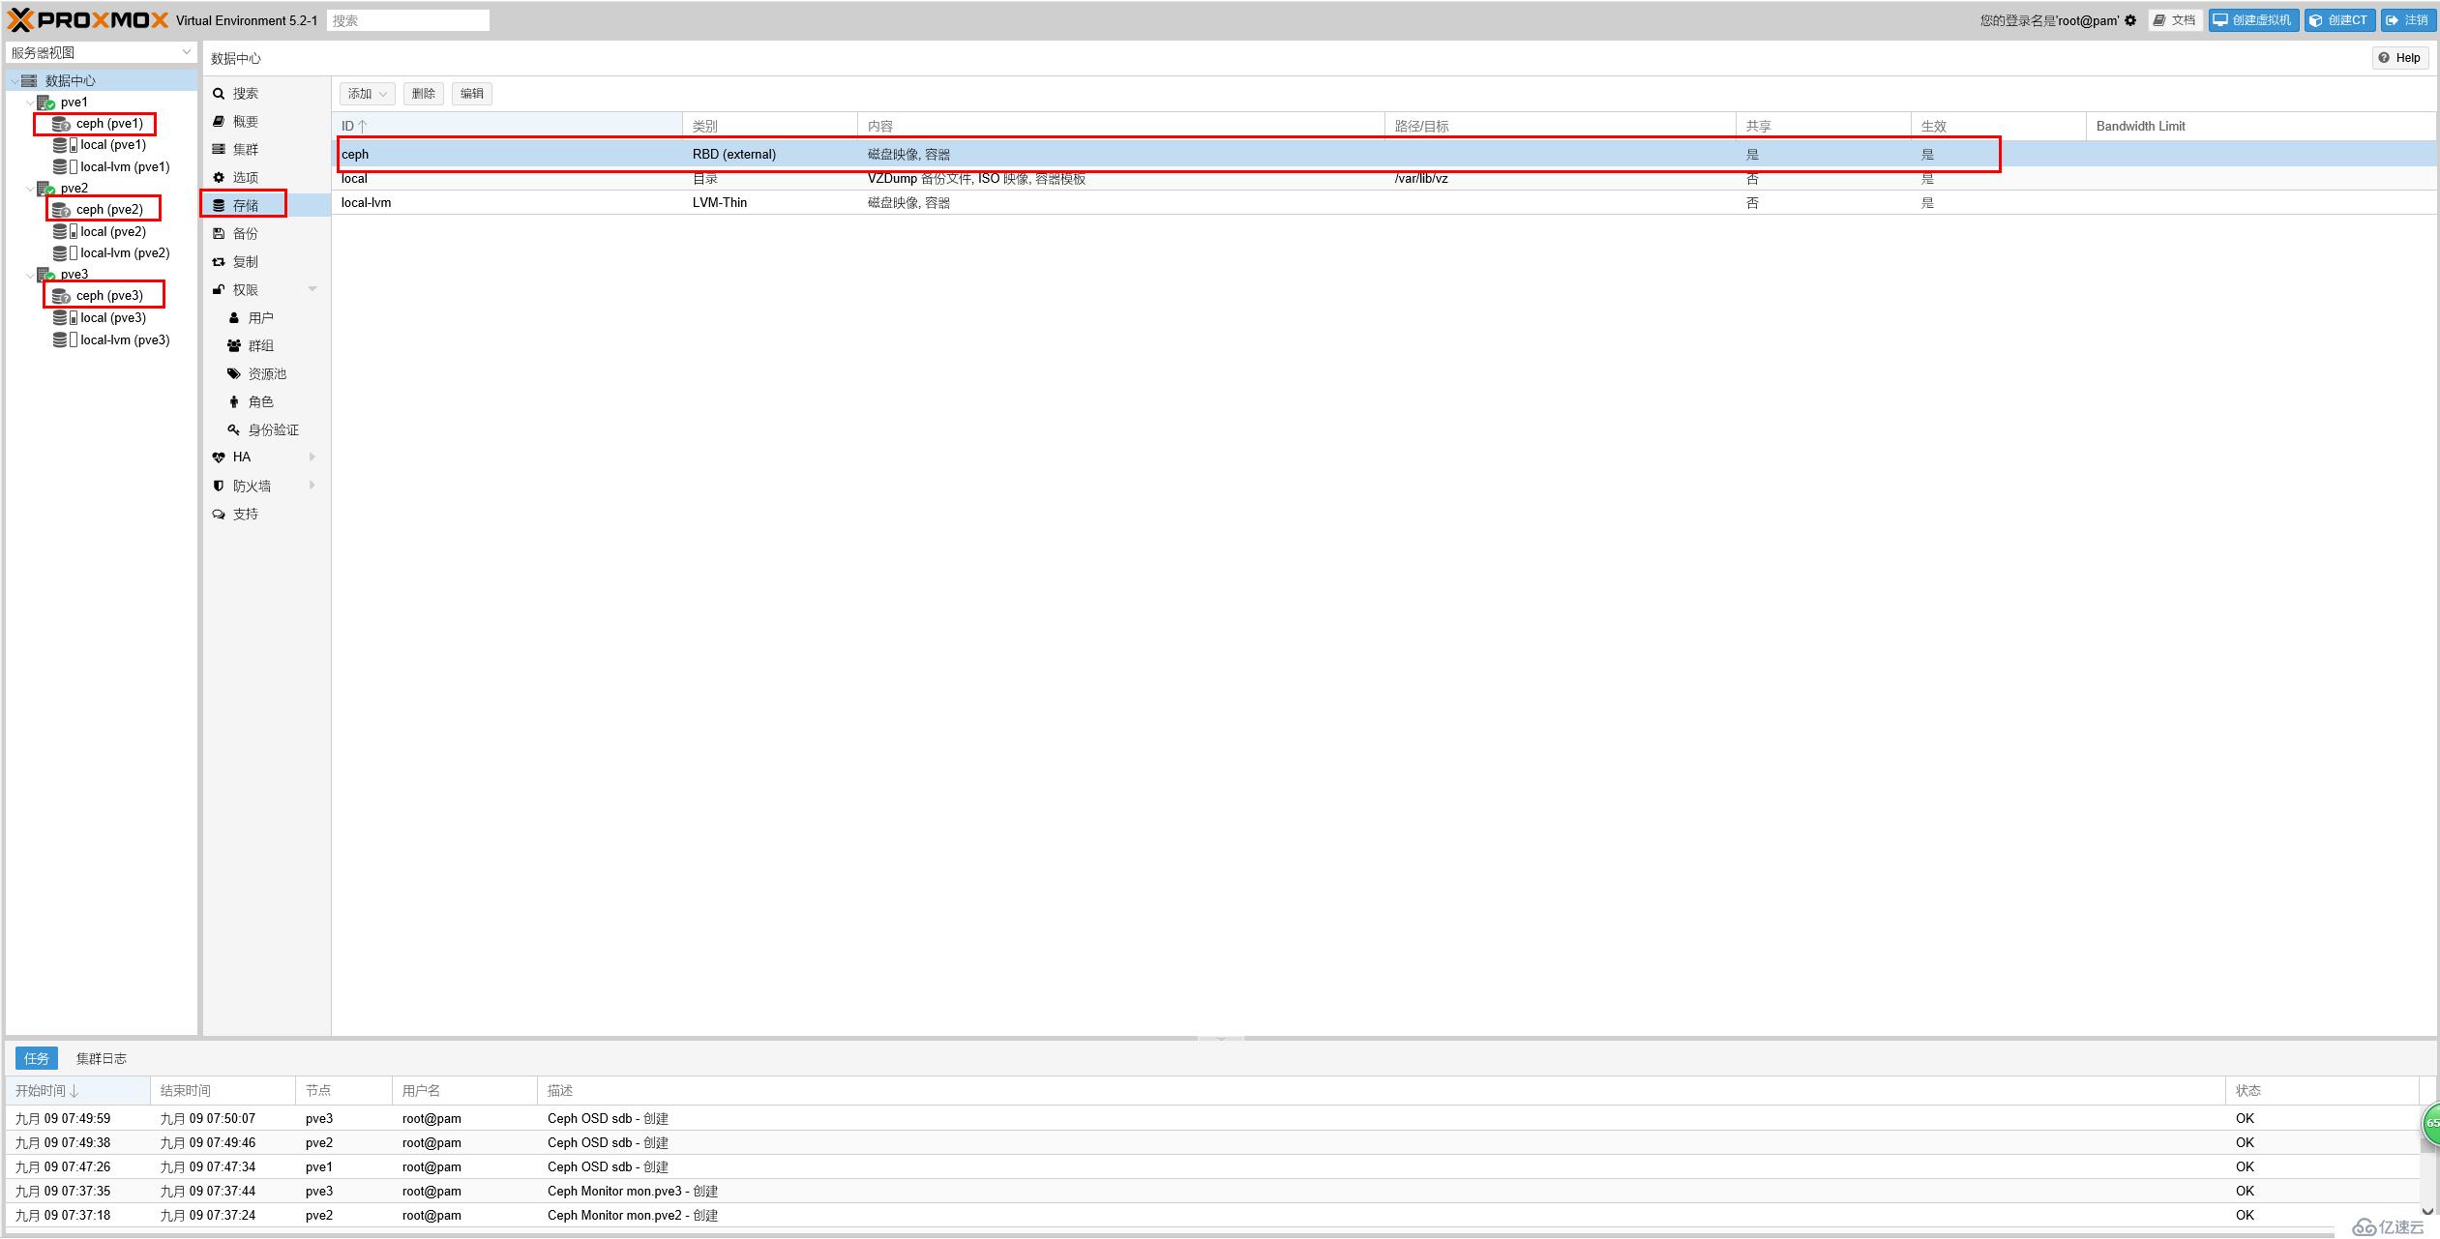
Task: Open the 资源池 menu item
Action: 266,373
